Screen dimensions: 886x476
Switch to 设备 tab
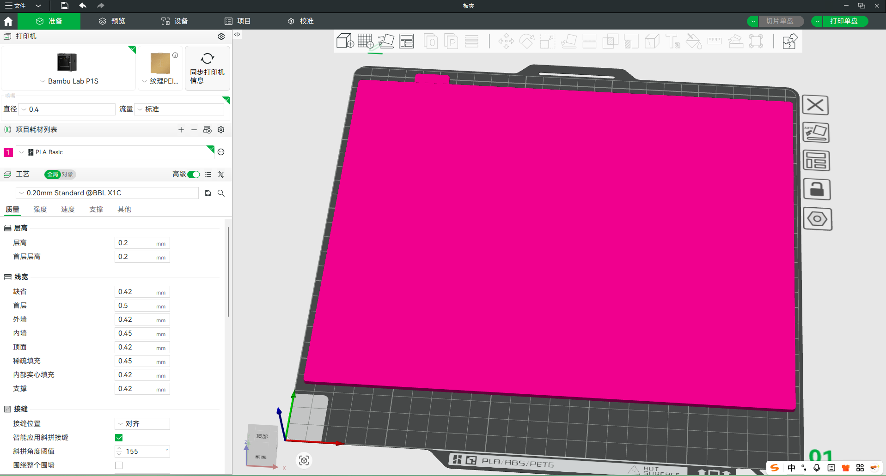click(x=175, y=21)
